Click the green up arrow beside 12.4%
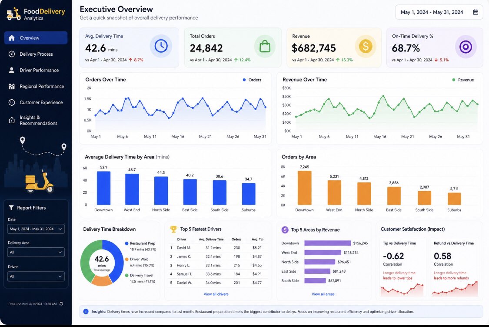489x327 pixels. (236, 60)
